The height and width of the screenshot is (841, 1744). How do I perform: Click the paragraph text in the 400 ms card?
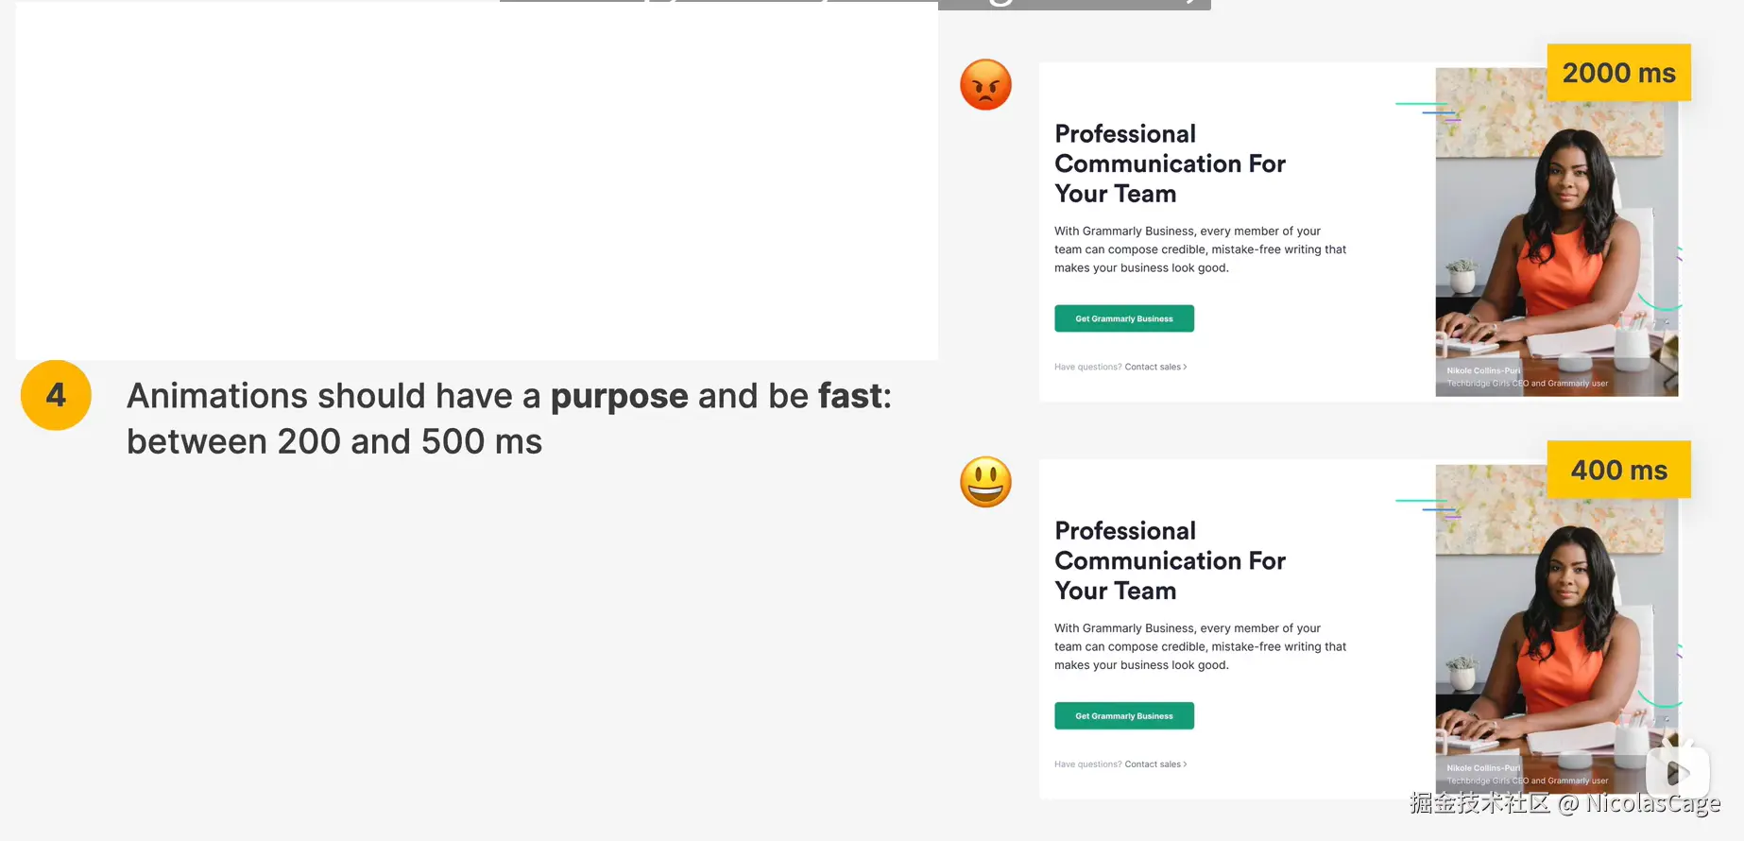1199,646
